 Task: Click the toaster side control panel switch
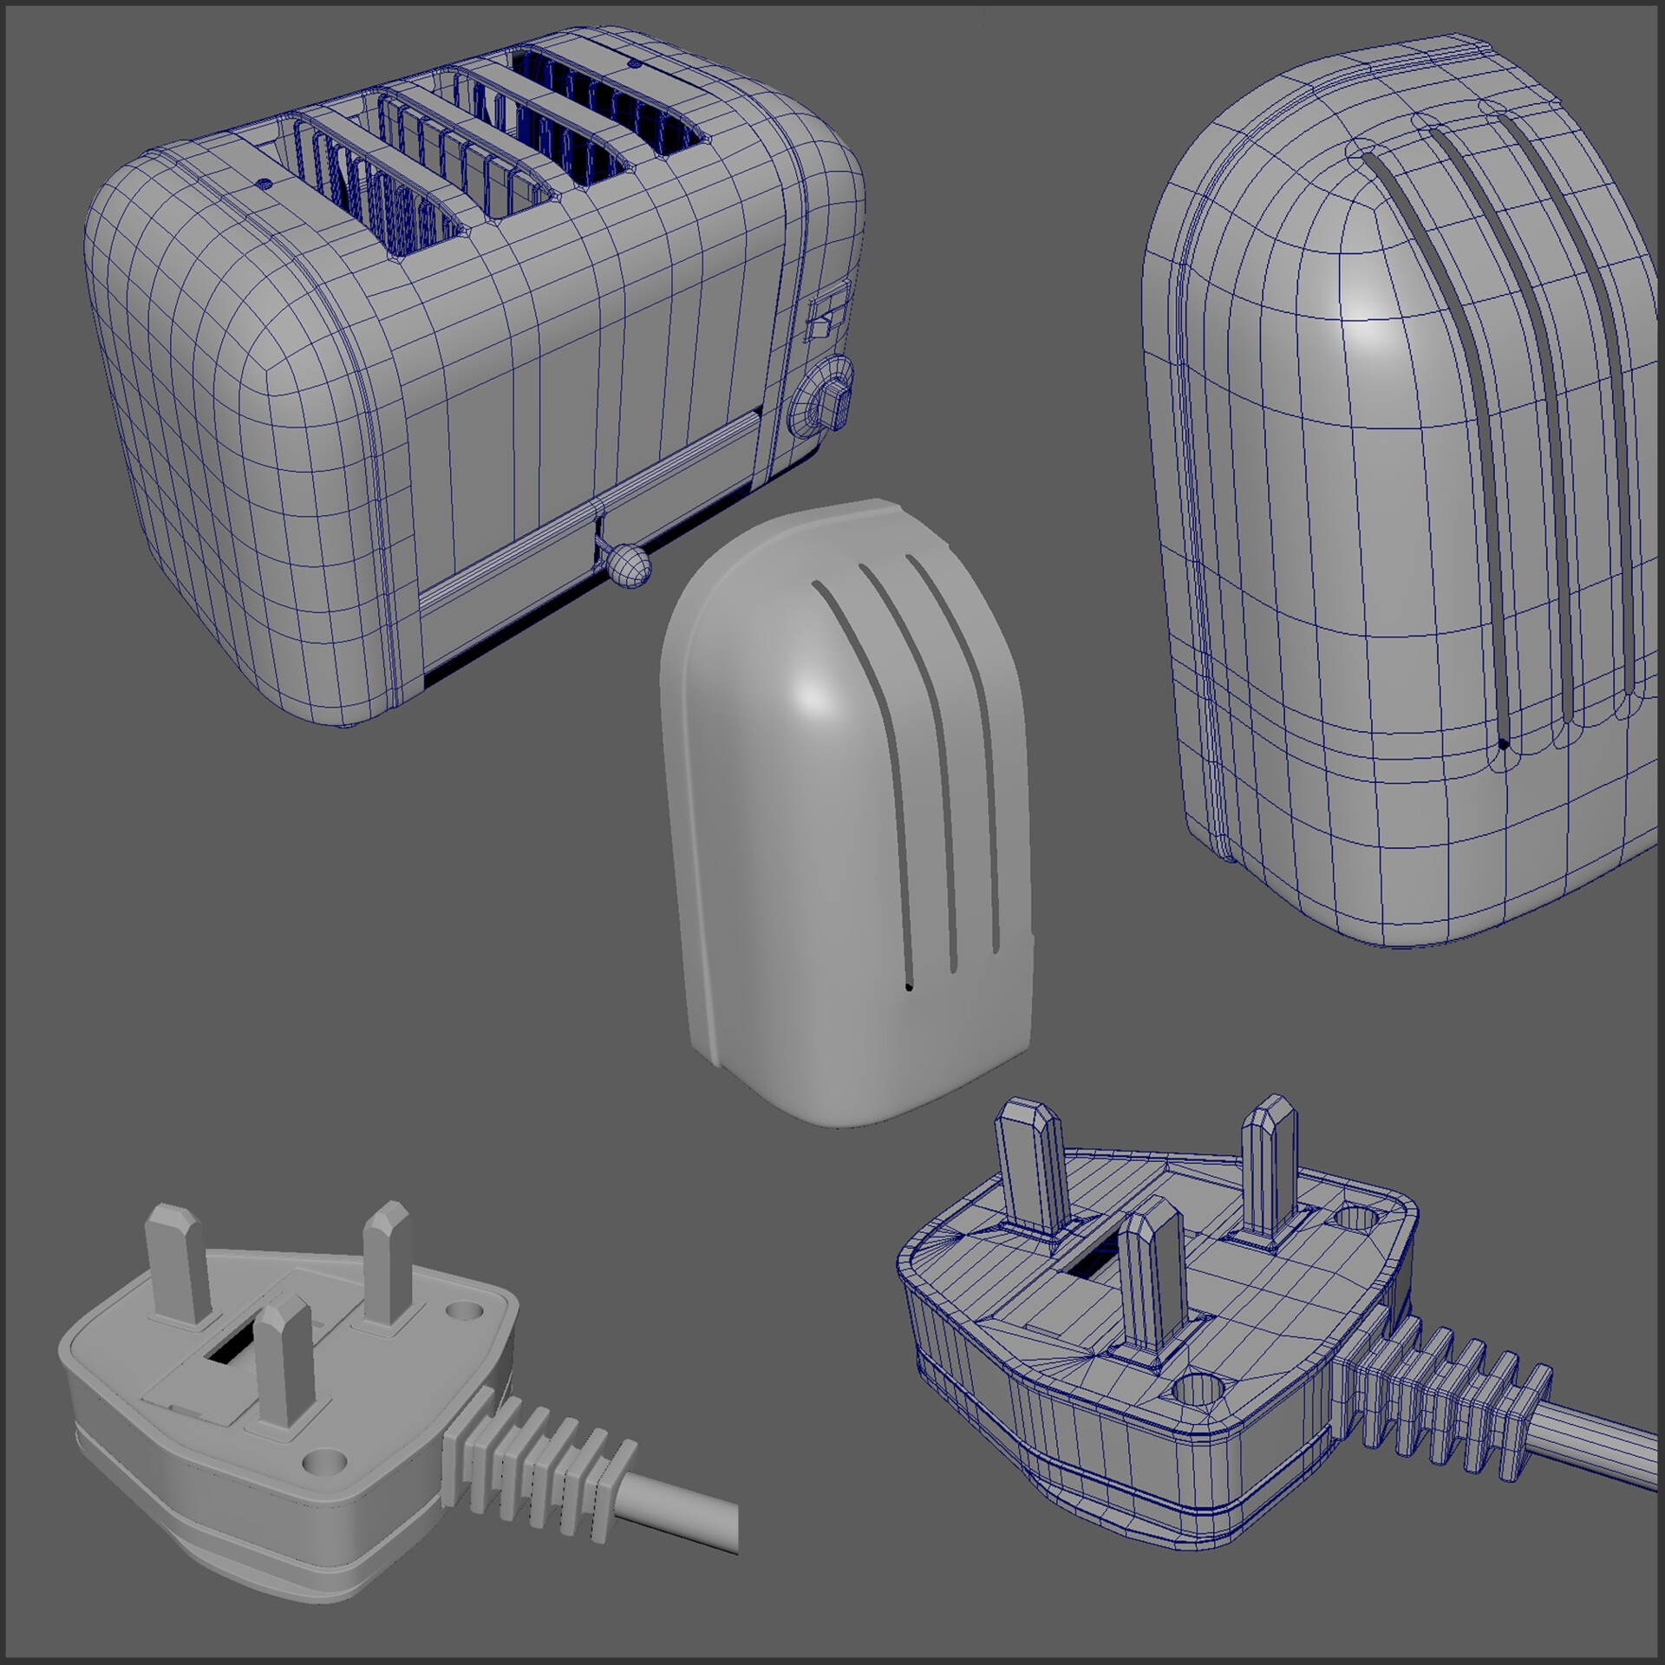click(821, 330)
